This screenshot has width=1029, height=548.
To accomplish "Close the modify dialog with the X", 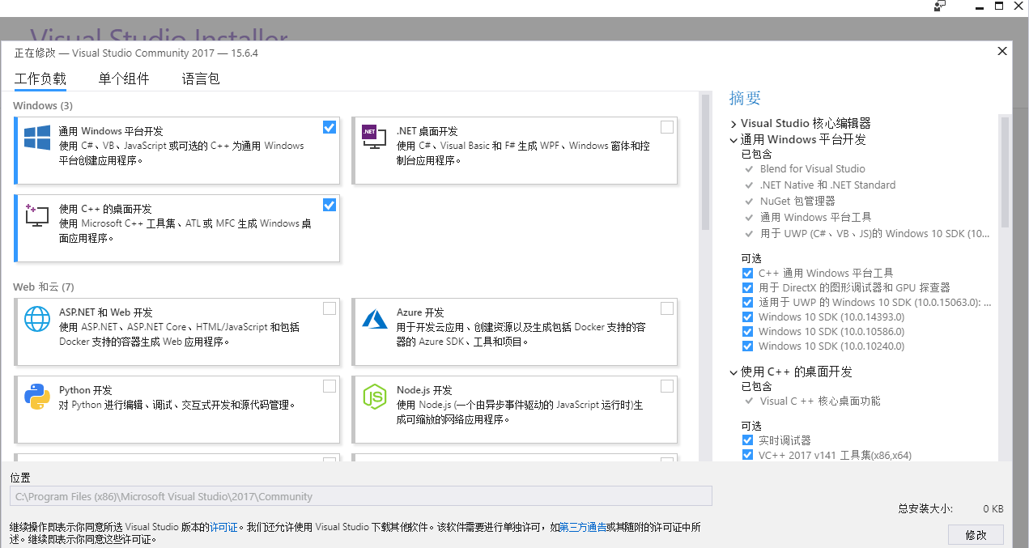I will pos(1002,51).
